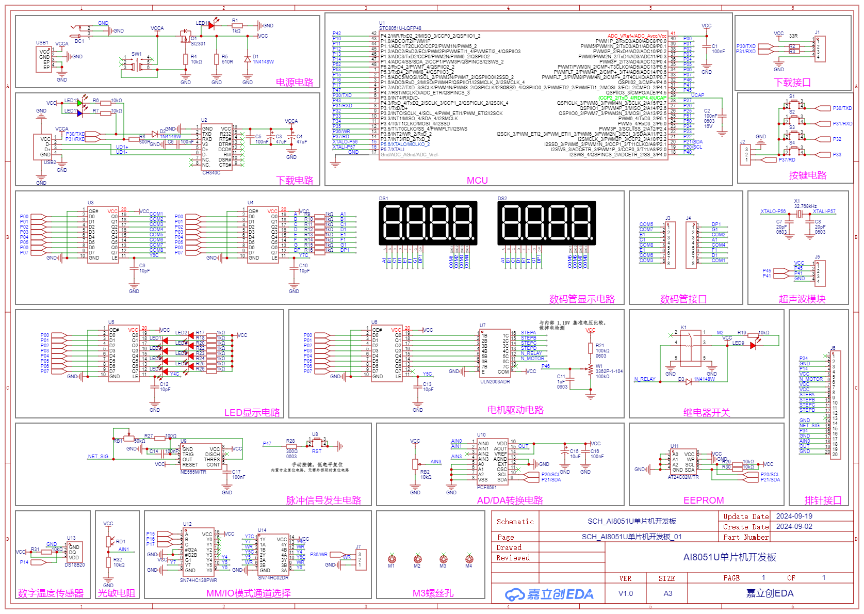Select the NE555M/TR chip label
This screenshot has height=614, width=864.
(193, 472)
